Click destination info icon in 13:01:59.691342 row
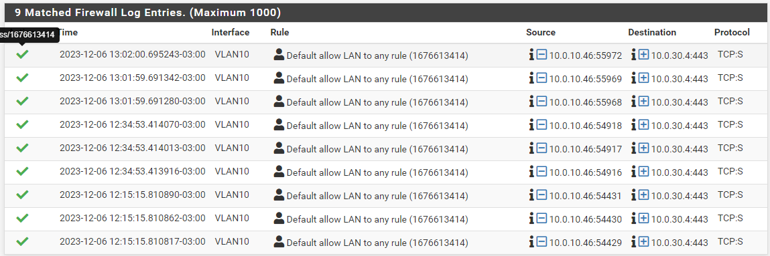 (633, 78)
